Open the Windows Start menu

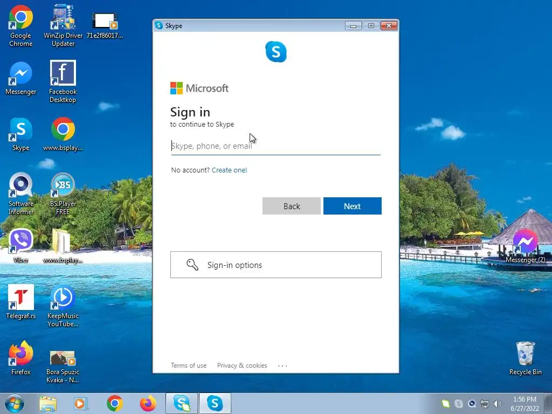pyautogui.click(x=15, y=403)
